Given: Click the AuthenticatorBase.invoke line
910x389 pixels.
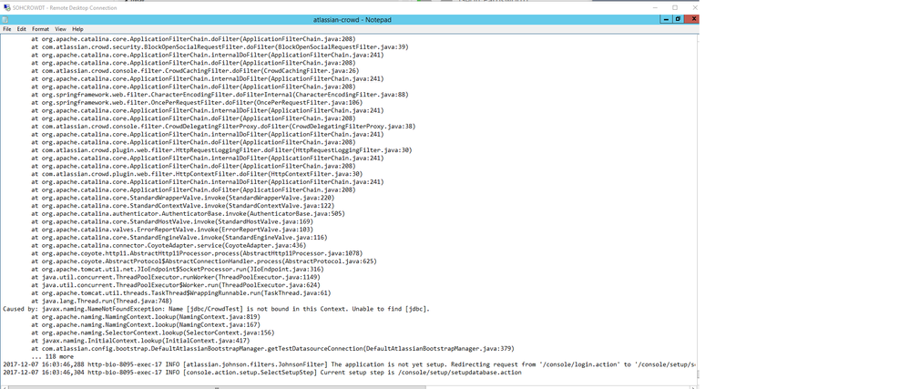Looking at the screenshot, I should [x=188, y=214].
